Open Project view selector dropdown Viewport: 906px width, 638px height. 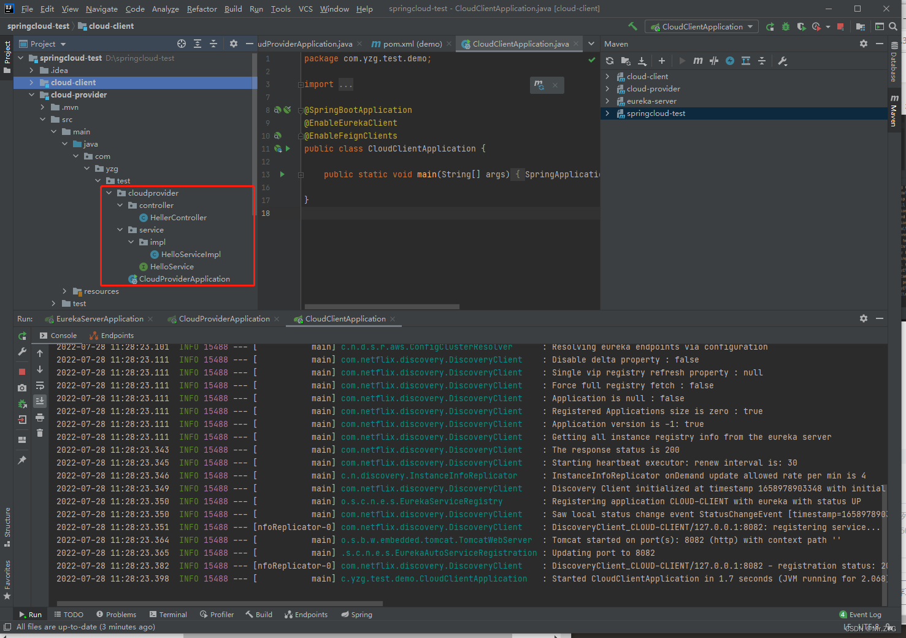click(42, 44)
